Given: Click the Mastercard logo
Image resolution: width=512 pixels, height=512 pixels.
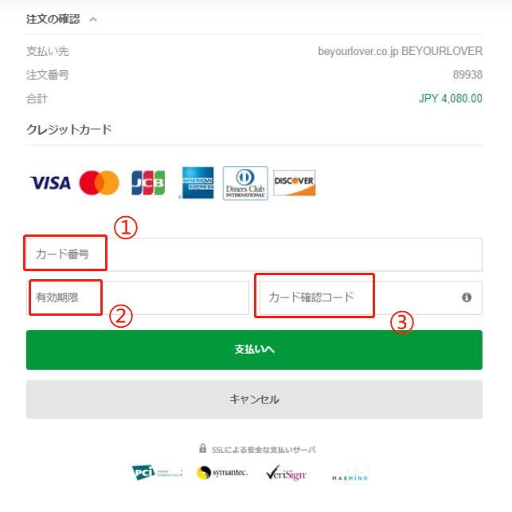Looking at the screenshot, I should [x=100, y=183].
